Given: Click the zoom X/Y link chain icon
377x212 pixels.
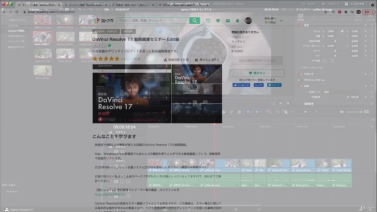Looking at the screenshot, I should pos(342,31).
